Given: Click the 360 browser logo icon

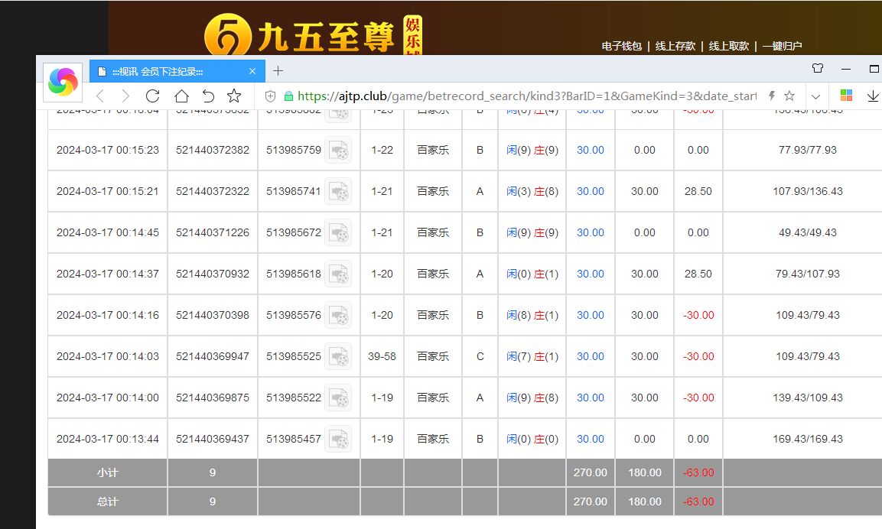Looking at the screenshot, I should (x=63, y=83).
